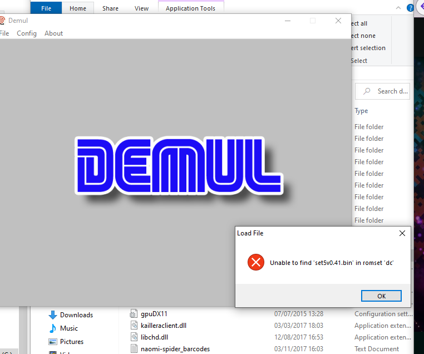Open the Application Tools ribbon tab
Image resolution: width=424 pixels, height=354 pixels.
point(190,8)
